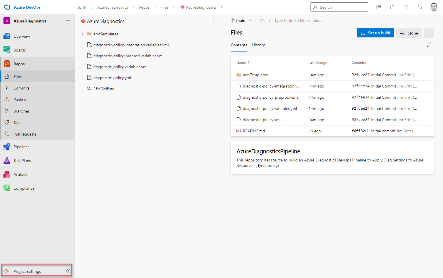This screenshot has height=278, width=443.
Task: Click AzureDiagnostics project breadcrumb
Action: click(113, 7)
